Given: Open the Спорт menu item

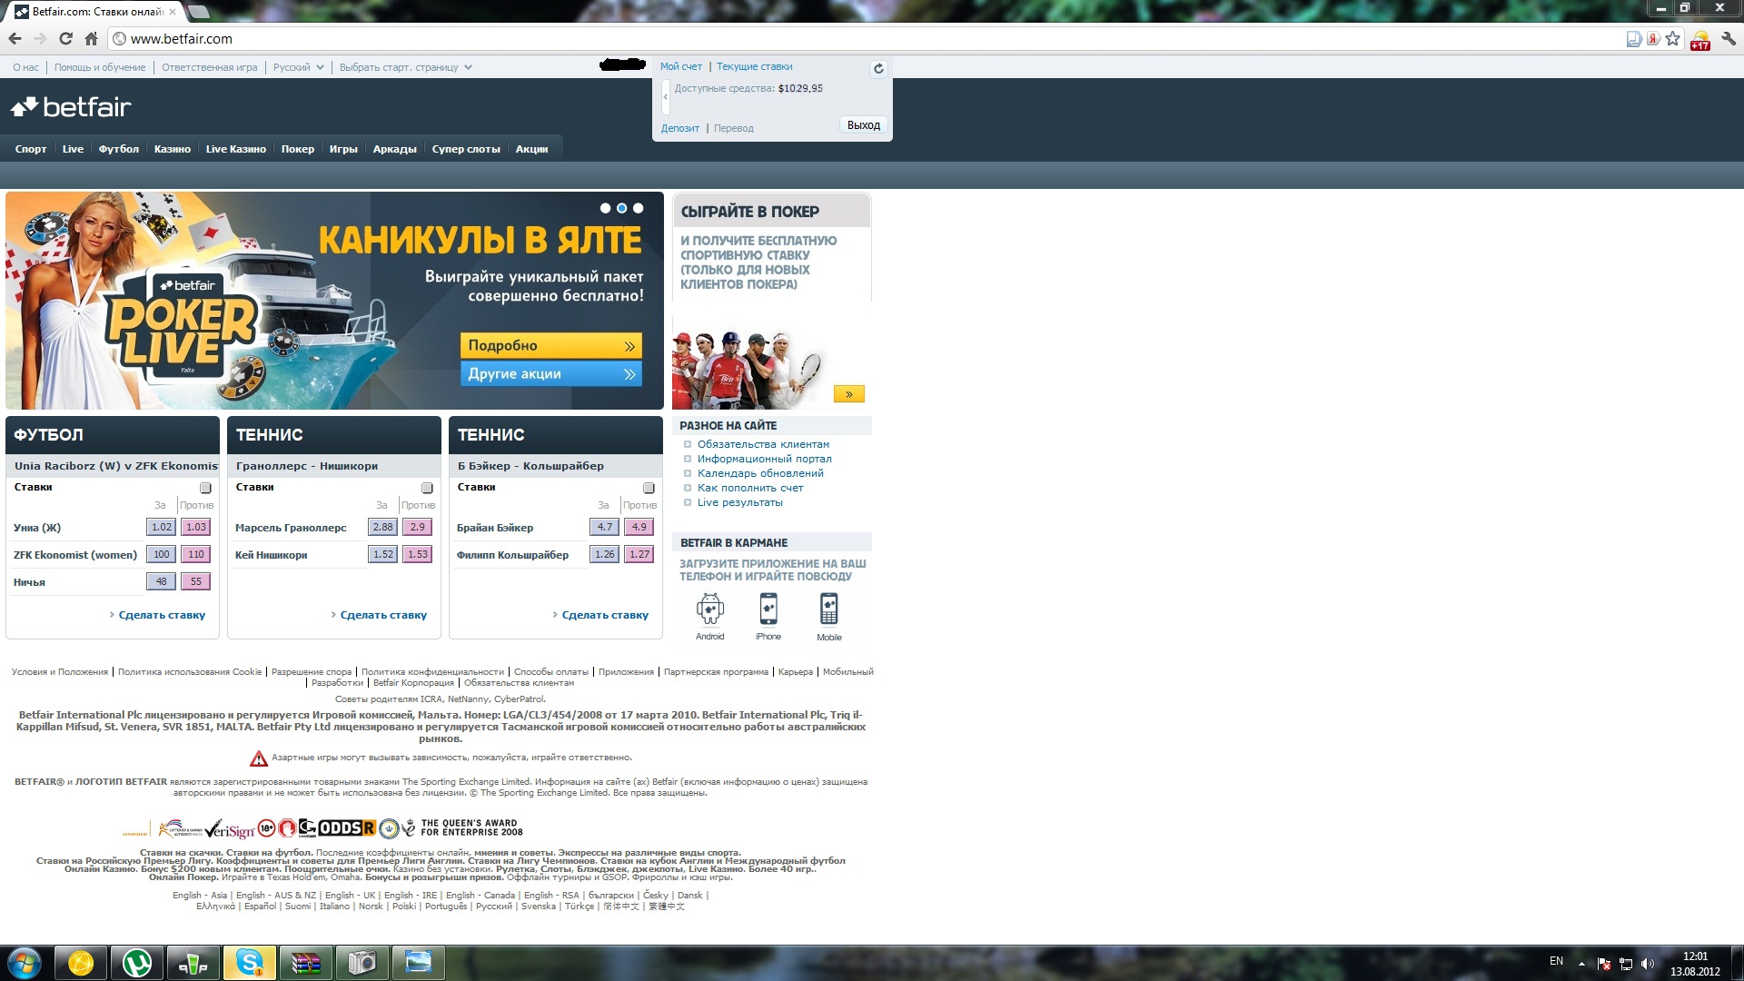Looking at the screenshot, I should (x=31, y=149).
